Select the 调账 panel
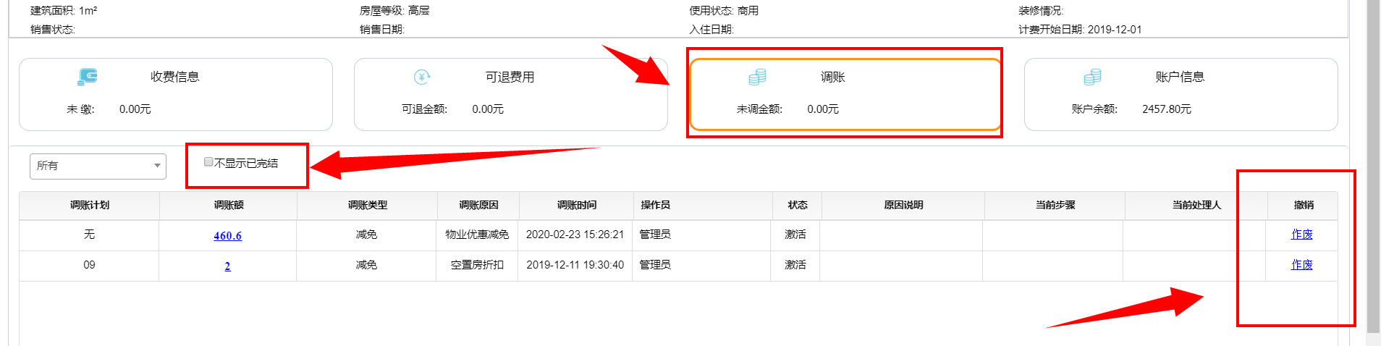The height and width of the screenshot is (346, 1381). [845, 95]
